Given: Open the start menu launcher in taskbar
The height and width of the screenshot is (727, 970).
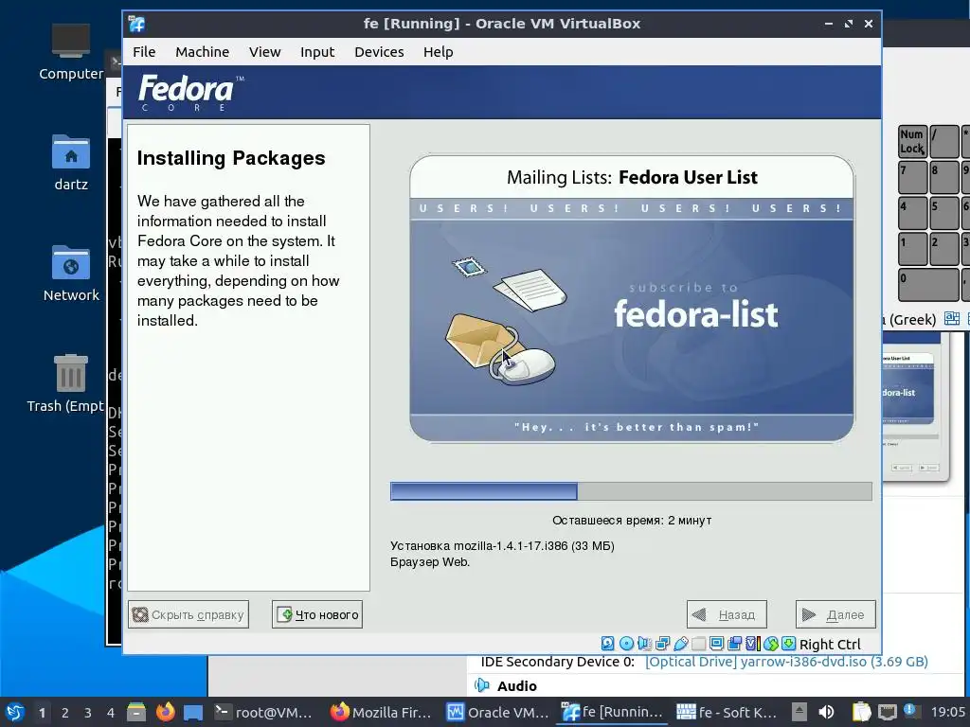Looking at the screenshot, I should pyautogui.click(x=15, y=712).
